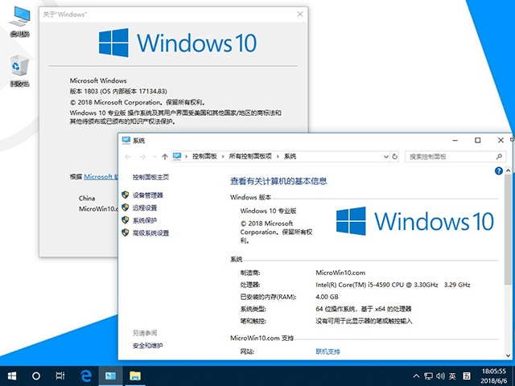Open Microsoft license terms link in About window
Viewport: 515px width, 386px height.
click(101, 177)
